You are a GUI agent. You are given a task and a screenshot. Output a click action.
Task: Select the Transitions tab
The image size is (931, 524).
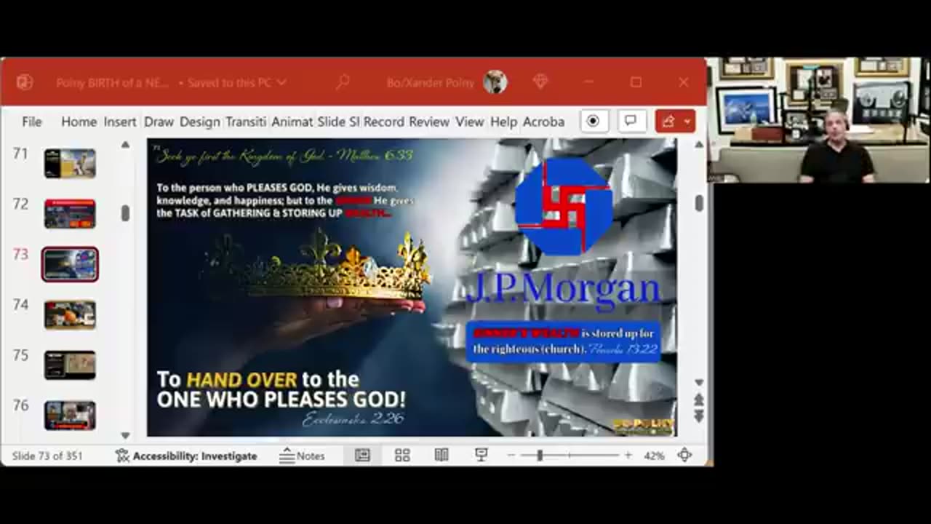tap(246, 122)
